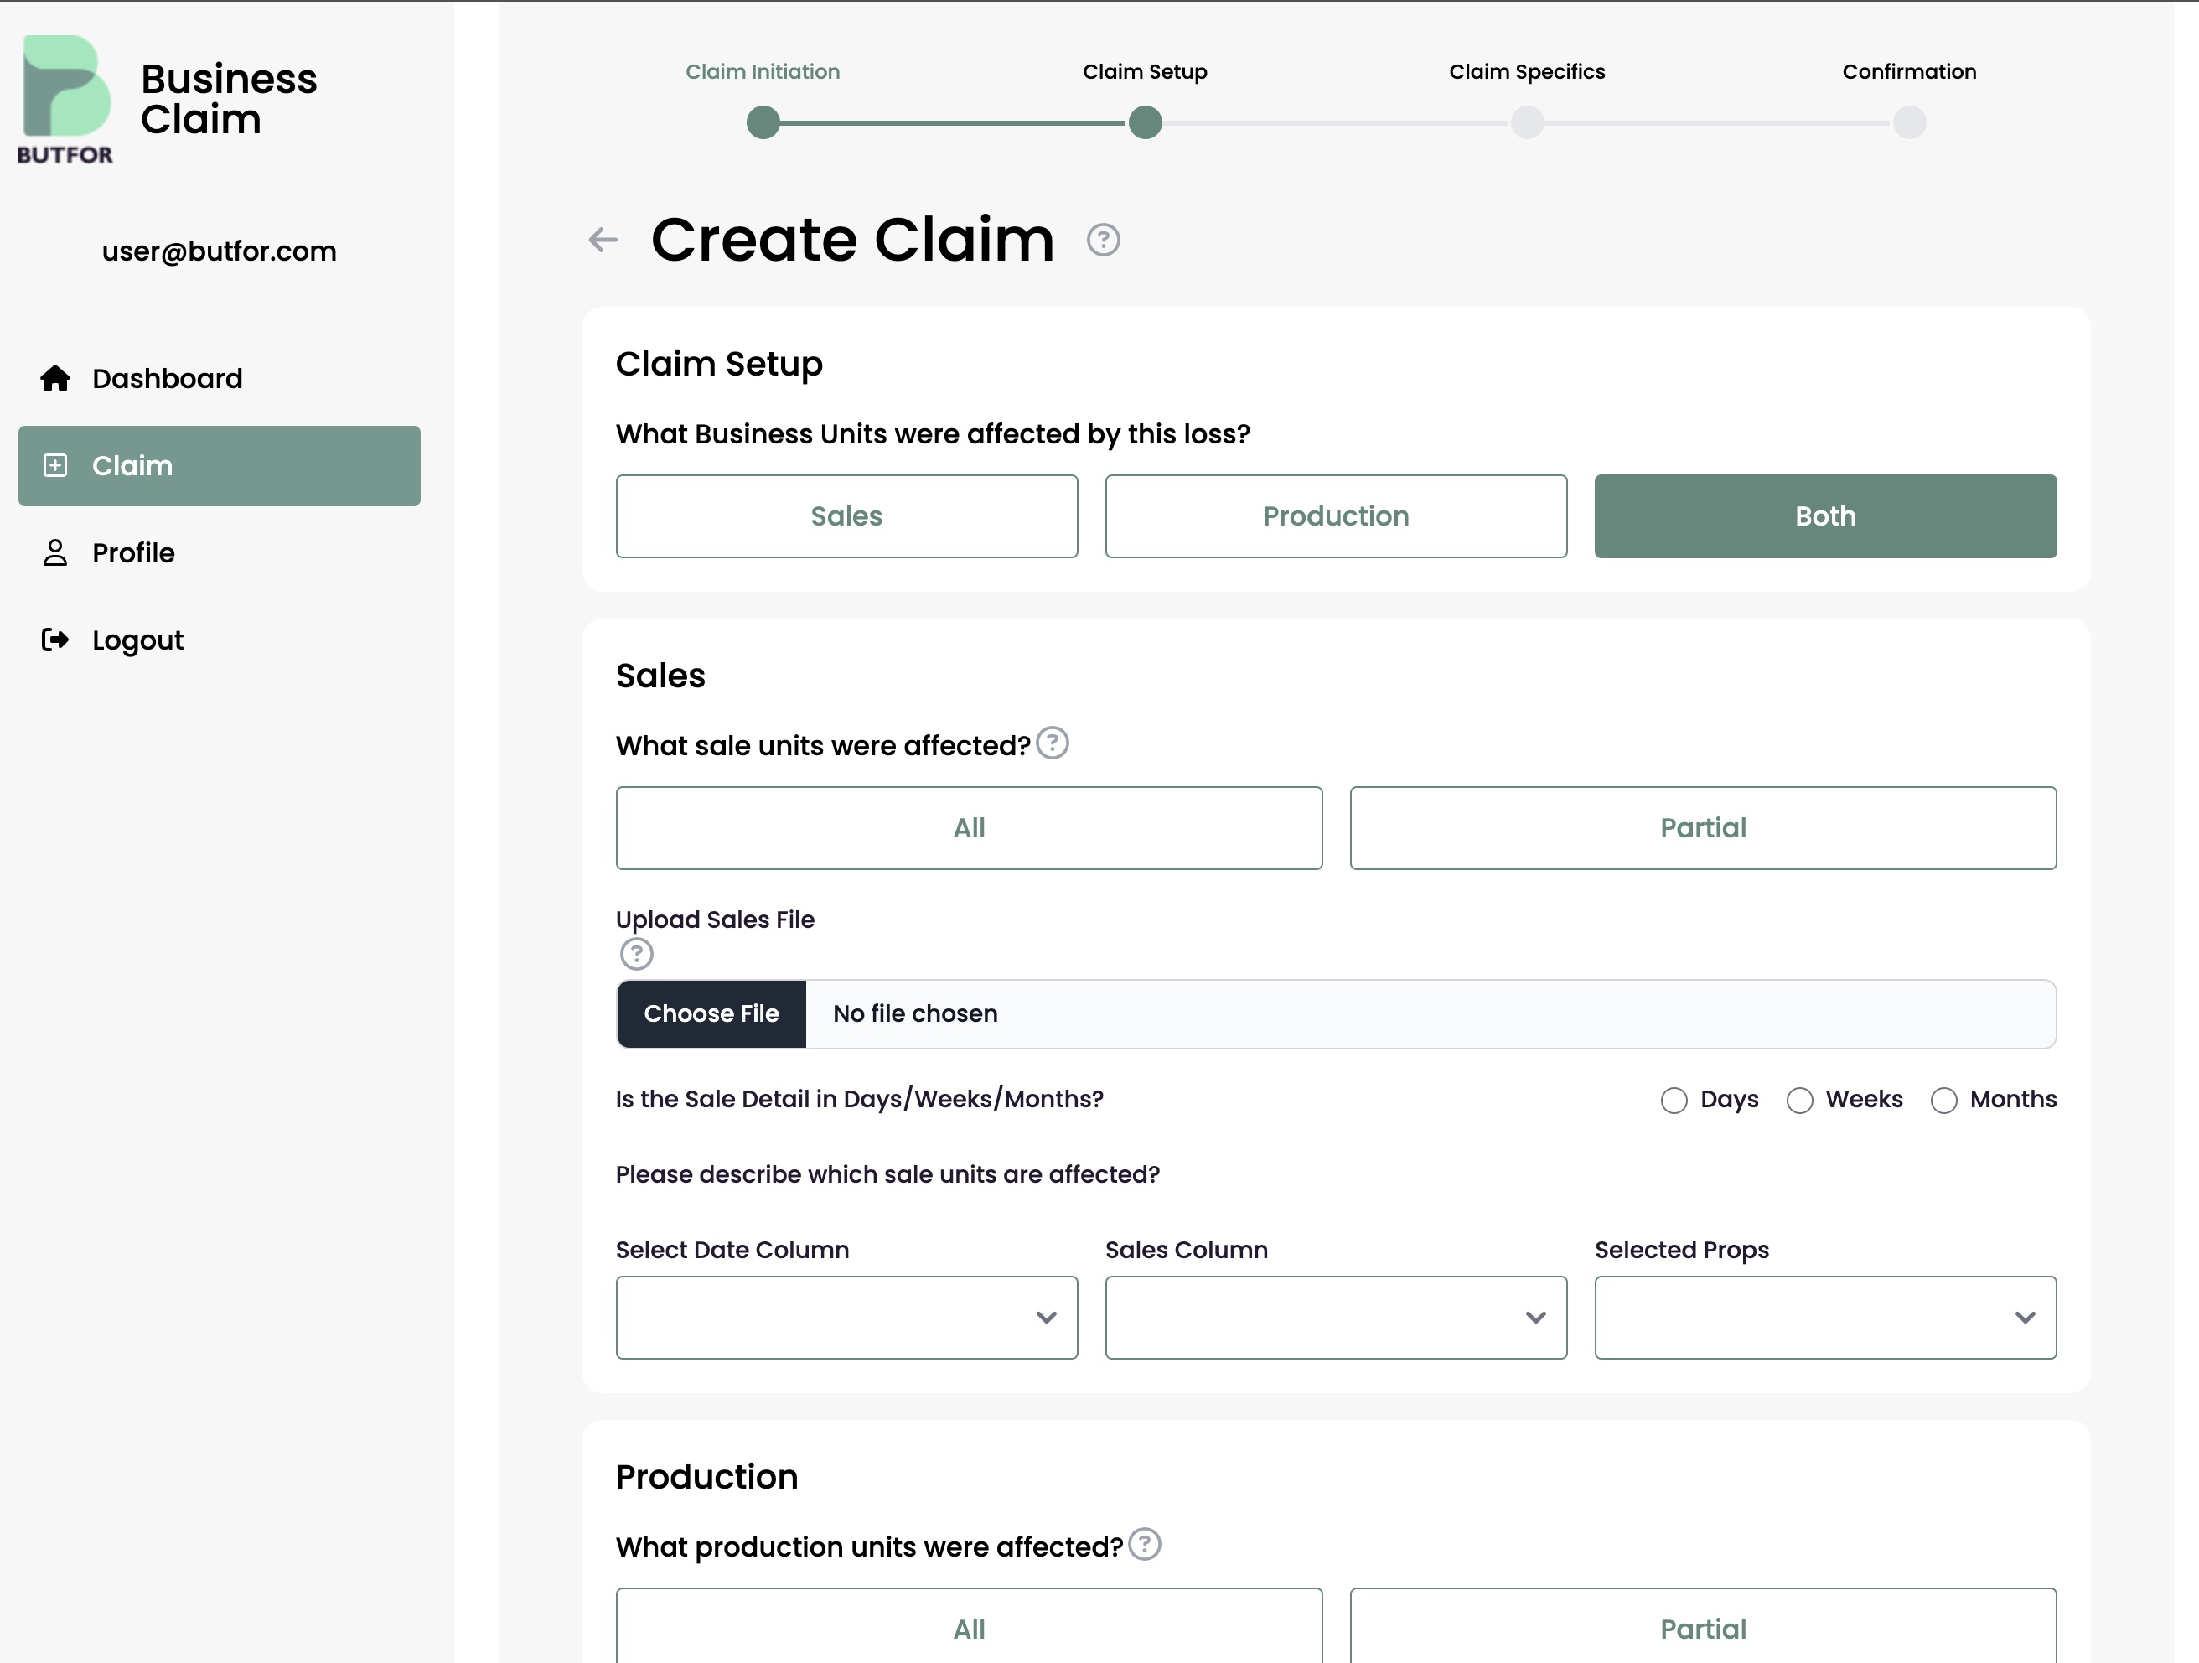
Task: Choose Production as affected business unit
Action: [x=1335, y=516]
